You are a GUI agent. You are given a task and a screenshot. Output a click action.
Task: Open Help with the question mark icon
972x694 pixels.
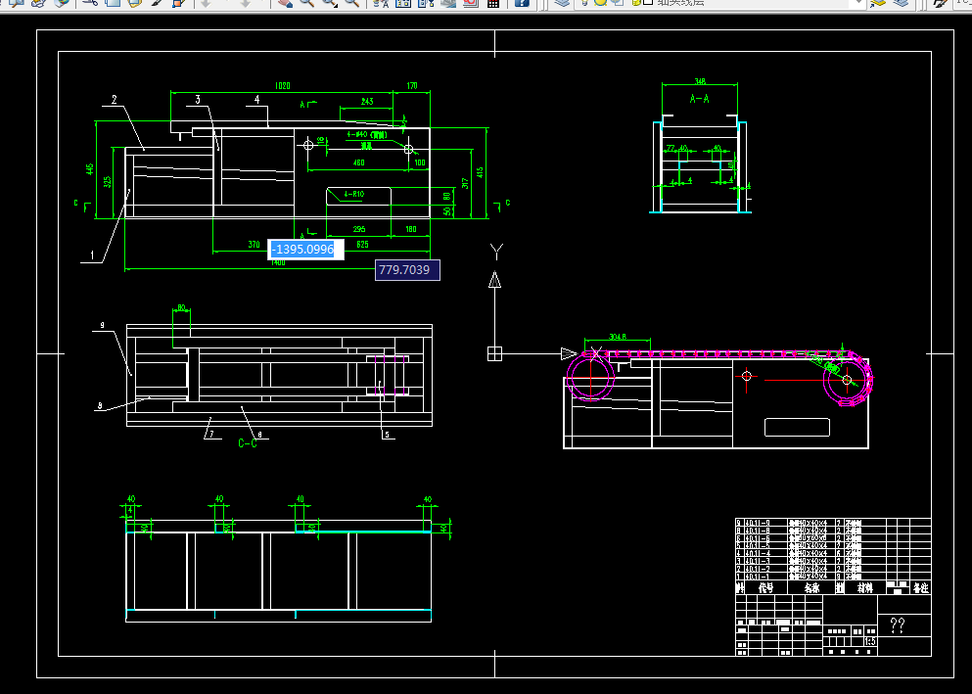[x=522, y=3]
